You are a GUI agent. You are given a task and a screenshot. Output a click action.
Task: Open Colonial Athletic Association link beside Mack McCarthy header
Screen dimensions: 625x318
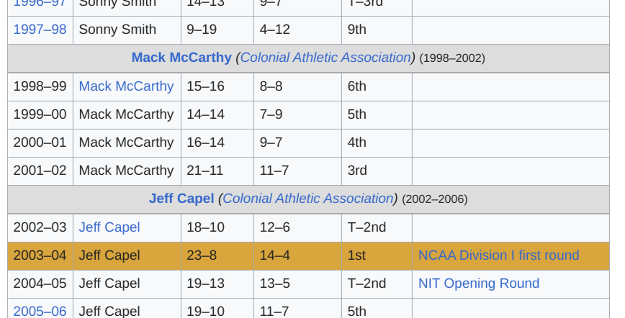point(325,58)
